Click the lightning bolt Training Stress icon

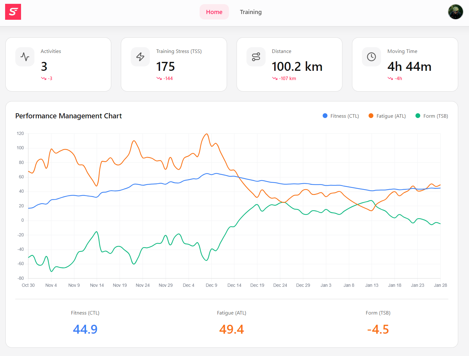(x=140, y=57)
